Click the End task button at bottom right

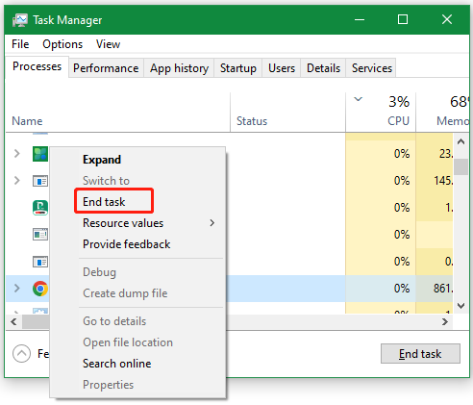pos(420,353)
